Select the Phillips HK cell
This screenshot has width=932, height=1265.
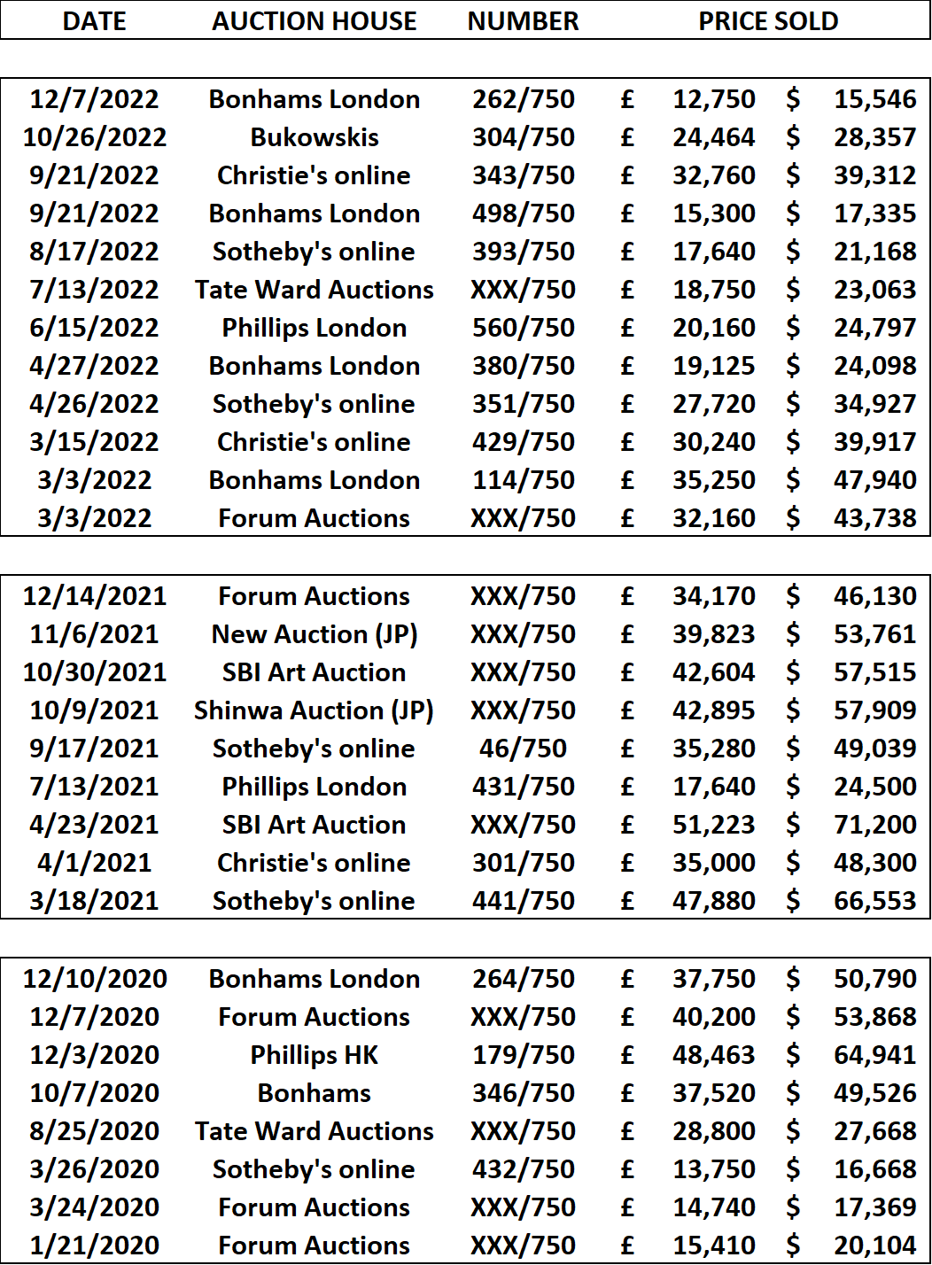point(315,1055)
